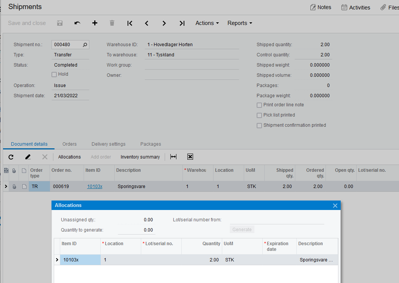The image size is (399, 283).
Task: Enable the Hold checkbox
Action: click(53, 74)
